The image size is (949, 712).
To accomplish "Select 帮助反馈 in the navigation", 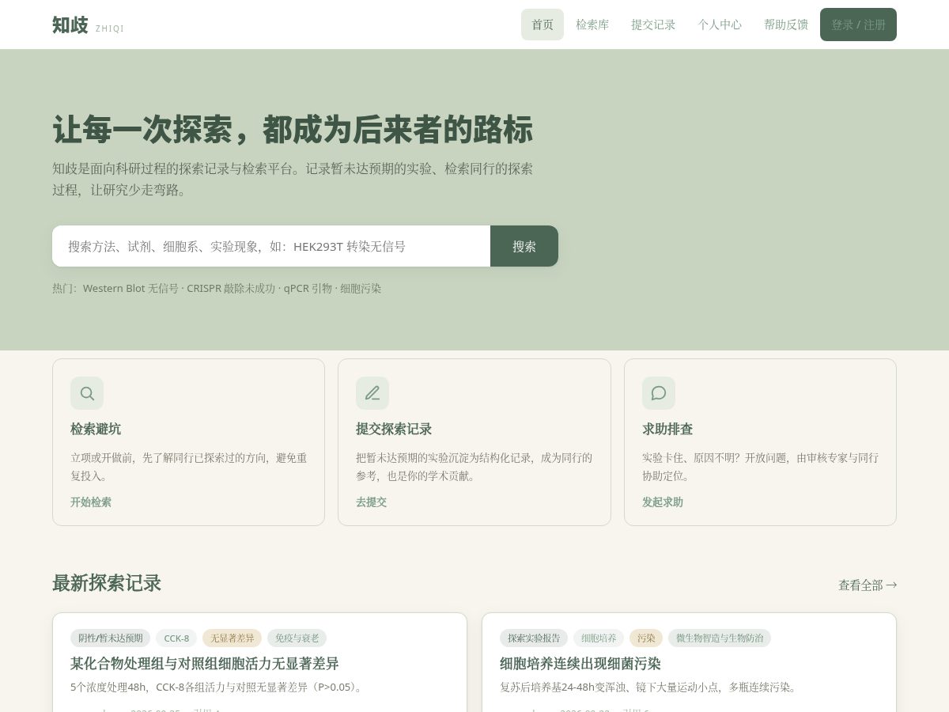I will click(786, 25).
